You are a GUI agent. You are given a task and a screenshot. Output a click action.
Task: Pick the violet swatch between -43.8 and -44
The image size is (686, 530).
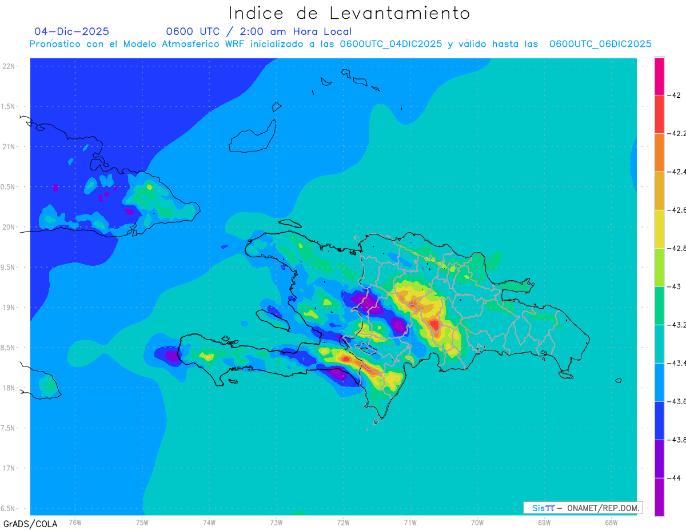(x=659, y=459)
